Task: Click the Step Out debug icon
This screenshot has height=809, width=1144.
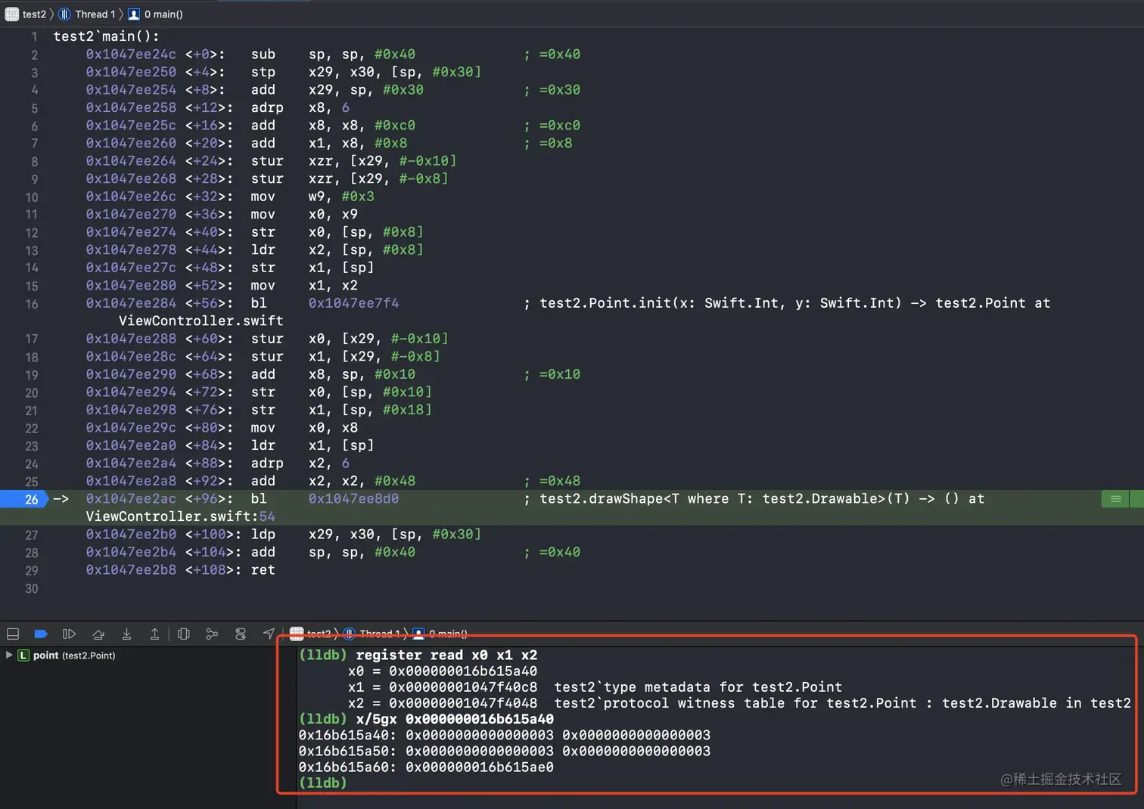Action: tap(154, 634)
